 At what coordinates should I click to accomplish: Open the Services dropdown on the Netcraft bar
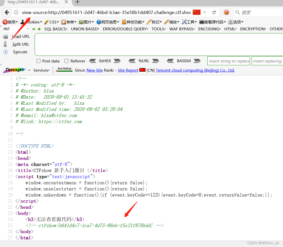pos(41,70)
